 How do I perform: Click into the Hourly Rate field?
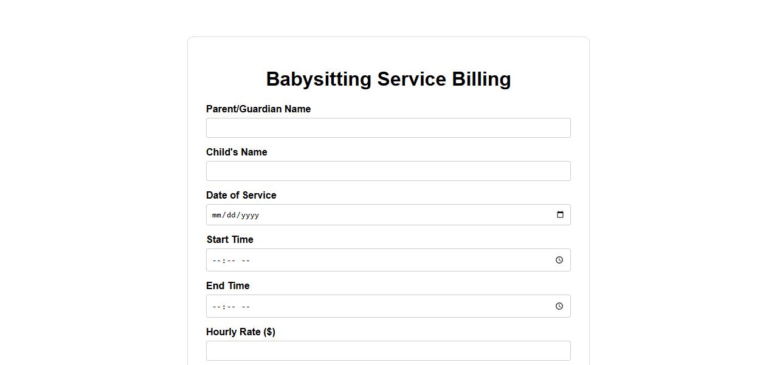388,350
